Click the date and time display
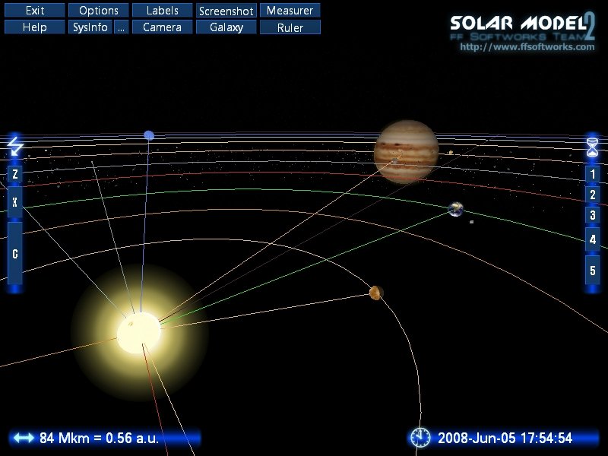The height and width of the screenshot is (456, 608). point(505,438)
